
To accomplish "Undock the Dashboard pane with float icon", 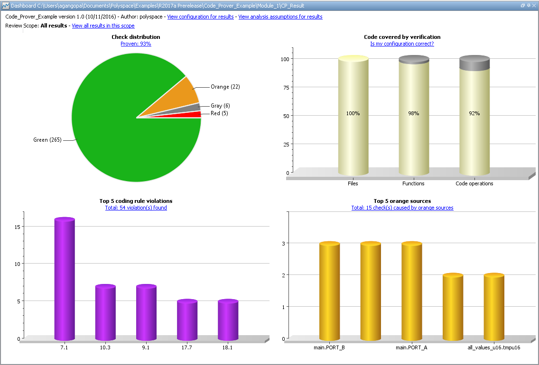I will tap(522, 6).
